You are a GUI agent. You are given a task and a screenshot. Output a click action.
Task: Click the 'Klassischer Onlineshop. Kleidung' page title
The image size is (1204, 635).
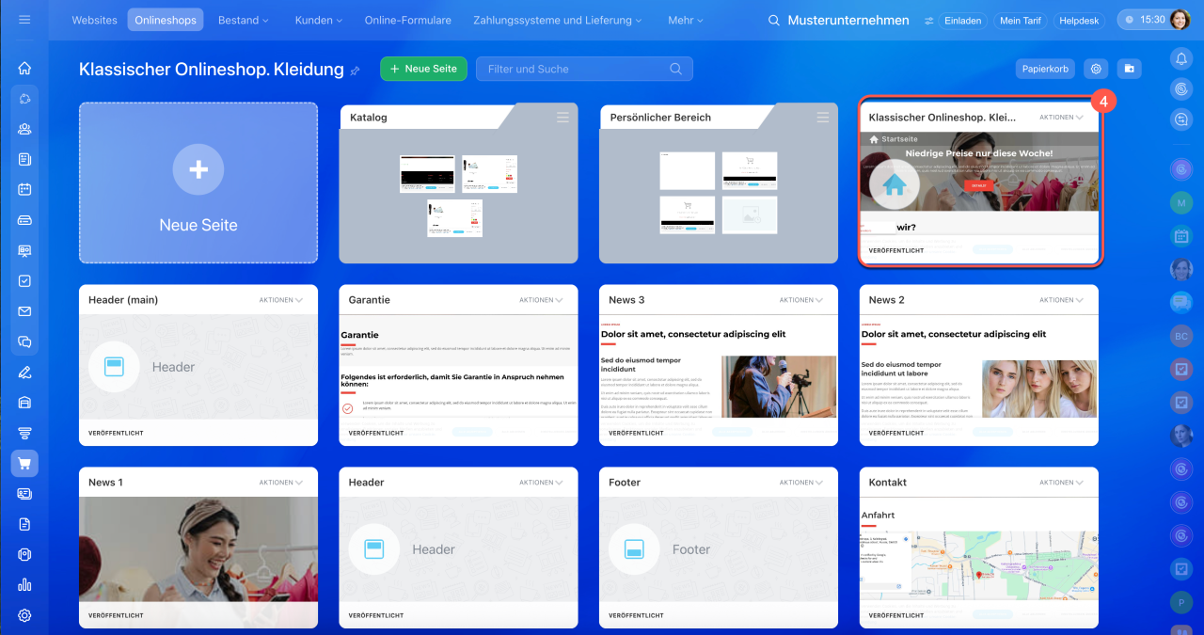coord(212,70)
